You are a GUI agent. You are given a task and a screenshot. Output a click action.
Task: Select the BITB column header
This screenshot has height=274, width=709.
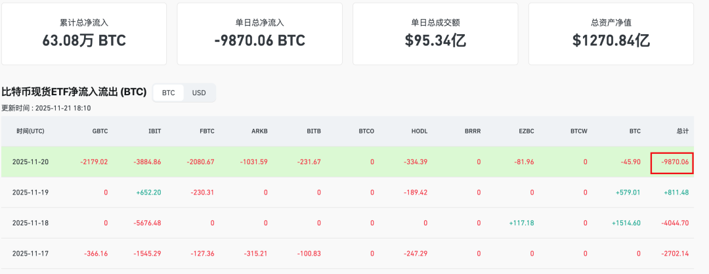314,131
